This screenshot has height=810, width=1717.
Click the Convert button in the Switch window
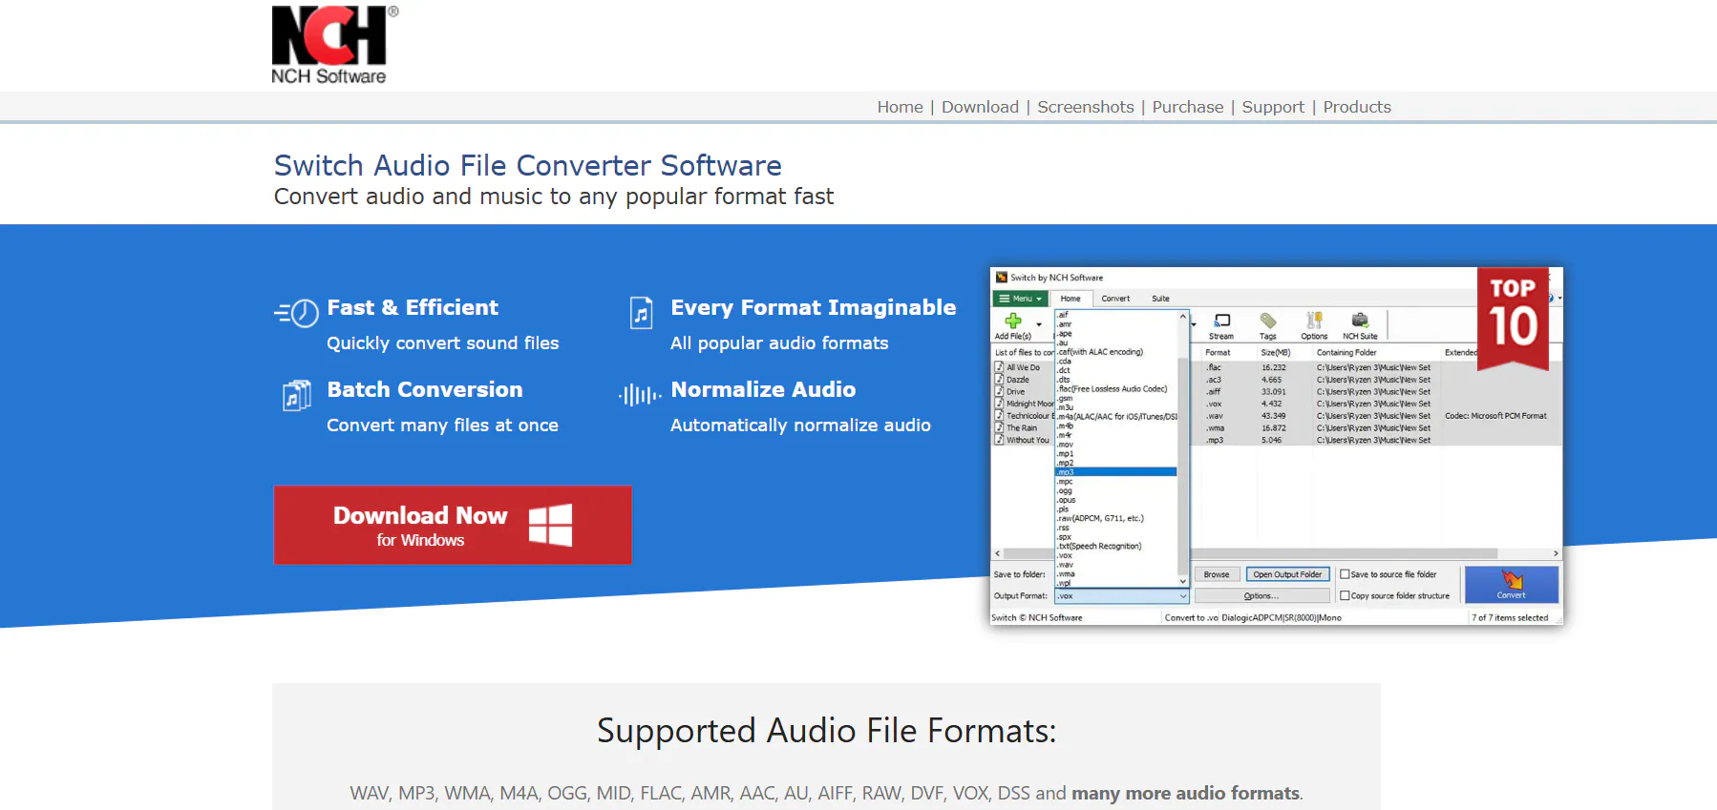(x=1512, y=585)
